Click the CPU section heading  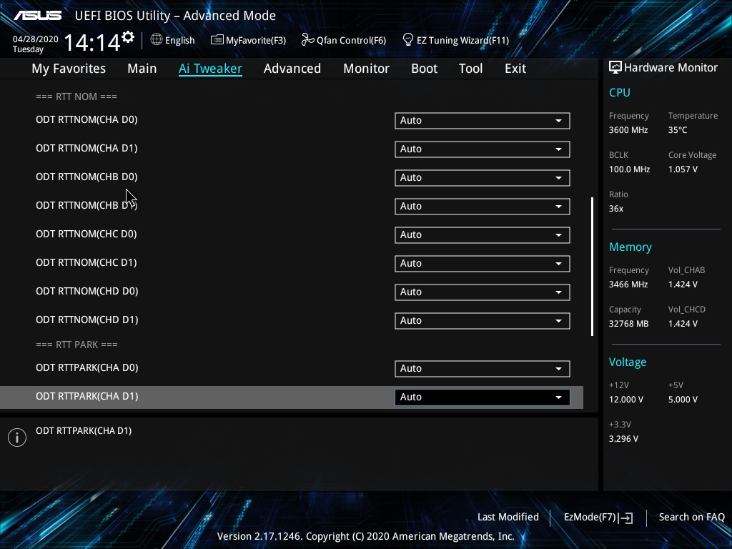pyautogui.click(x=620, y=92)
